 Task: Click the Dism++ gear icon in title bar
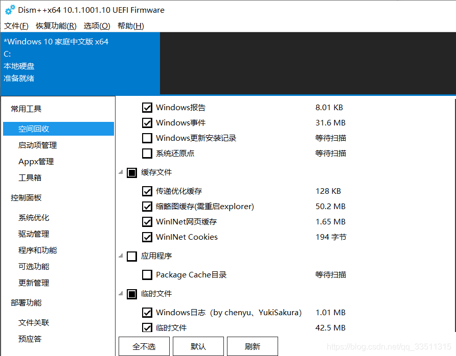[10, 10]
